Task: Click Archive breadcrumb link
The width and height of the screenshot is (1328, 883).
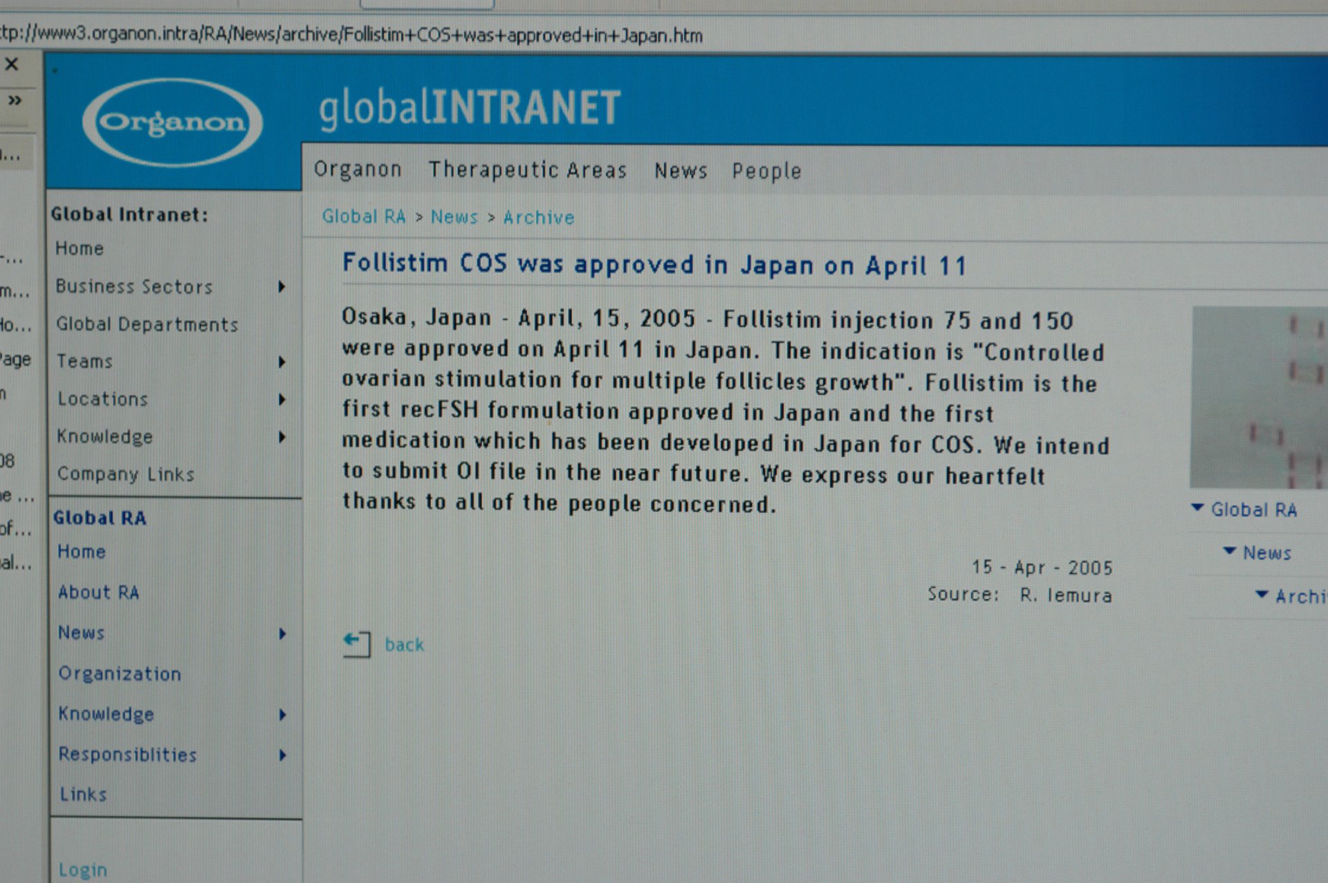Action: [x=539, y=218]
